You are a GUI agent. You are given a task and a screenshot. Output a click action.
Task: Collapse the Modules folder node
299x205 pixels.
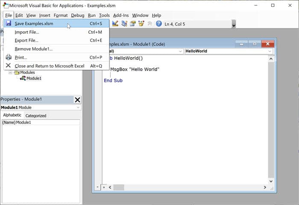(x=10, y=73)
